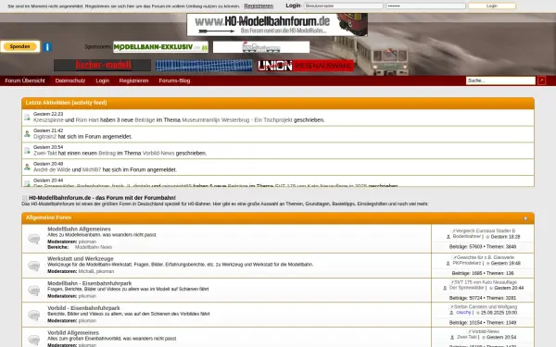Open Bodenbahner user link in last post column
This screenshot has height=347, width=556.
467,237
